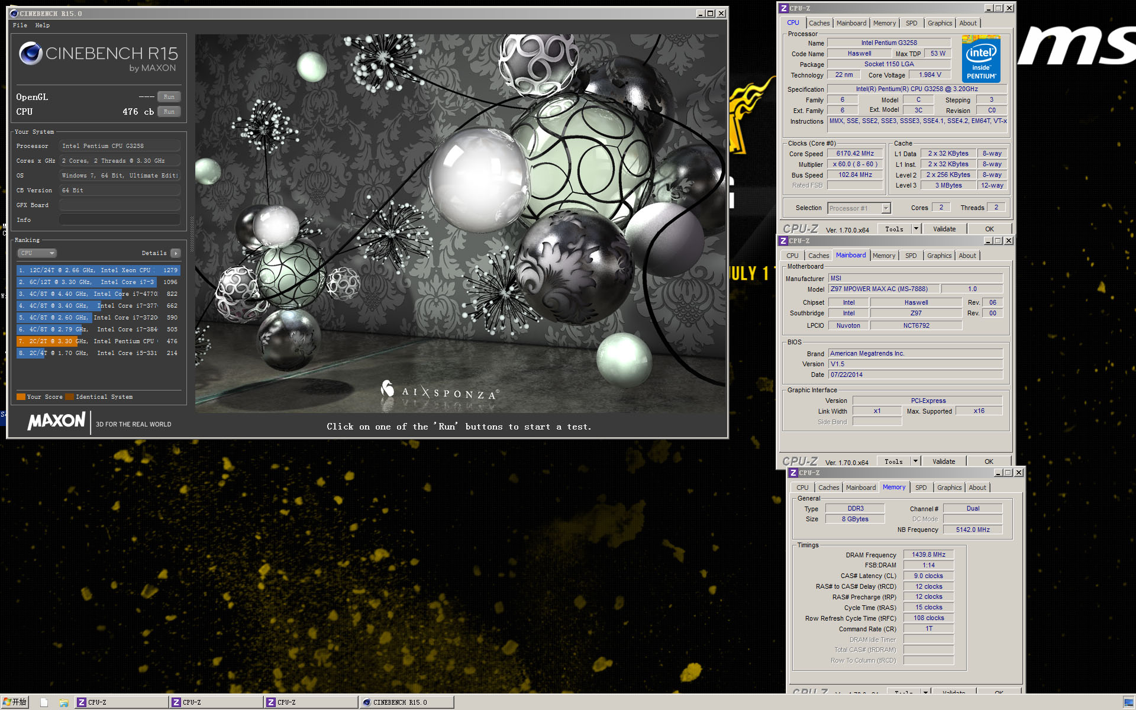Switch to CPU tab in Memory CPU-Z window

[802, 488]
